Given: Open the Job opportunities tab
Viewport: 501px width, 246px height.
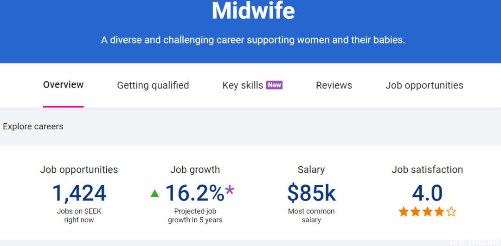Looking at the screenshot, I should tap(424, 86).
